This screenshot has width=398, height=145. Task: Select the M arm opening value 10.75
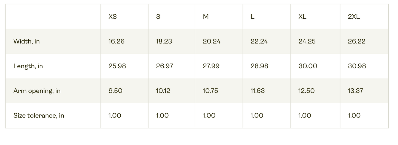210,91
